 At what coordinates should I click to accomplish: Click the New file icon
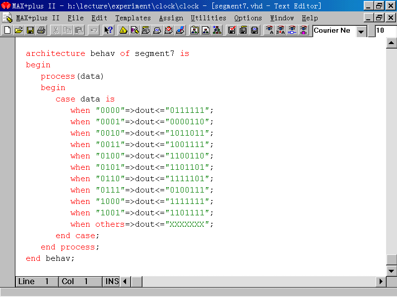7,30
